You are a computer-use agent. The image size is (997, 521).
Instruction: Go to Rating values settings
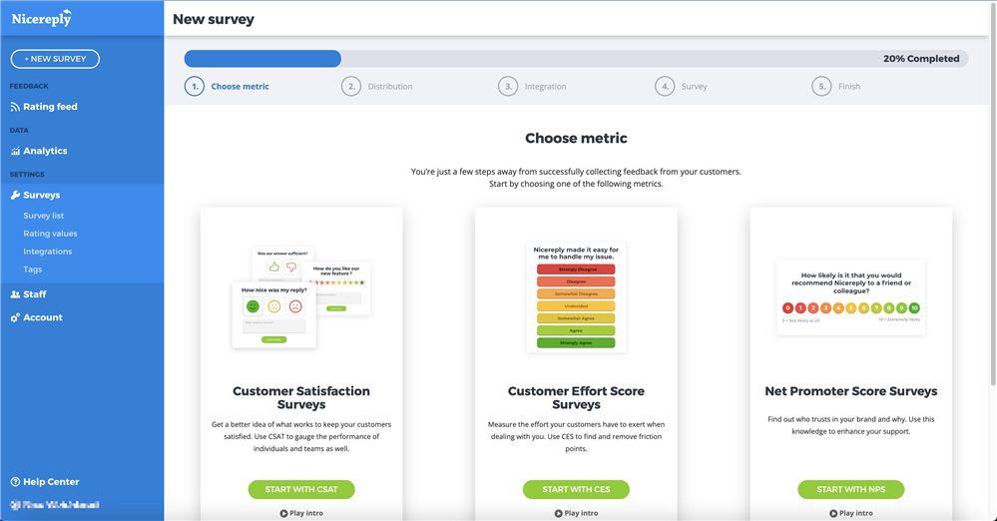pos(50,234)
